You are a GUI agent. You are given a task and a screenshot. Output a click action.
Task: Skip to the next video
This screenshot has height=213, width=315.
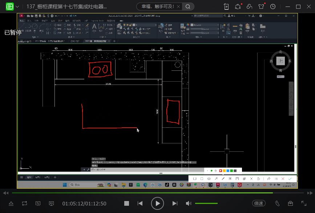pyautogui.click(x=175, y=204)
